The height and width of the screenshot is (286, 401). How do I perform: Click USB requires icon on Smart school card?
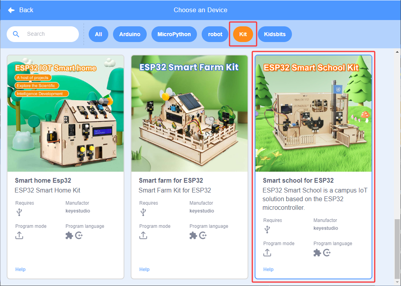point(267,229)
